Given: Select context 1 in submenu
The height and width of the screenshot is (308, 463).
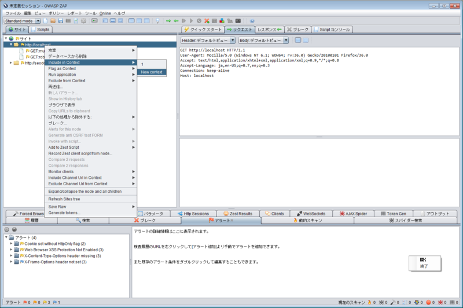Looking at the screenshot, I should tap(152, 64).
